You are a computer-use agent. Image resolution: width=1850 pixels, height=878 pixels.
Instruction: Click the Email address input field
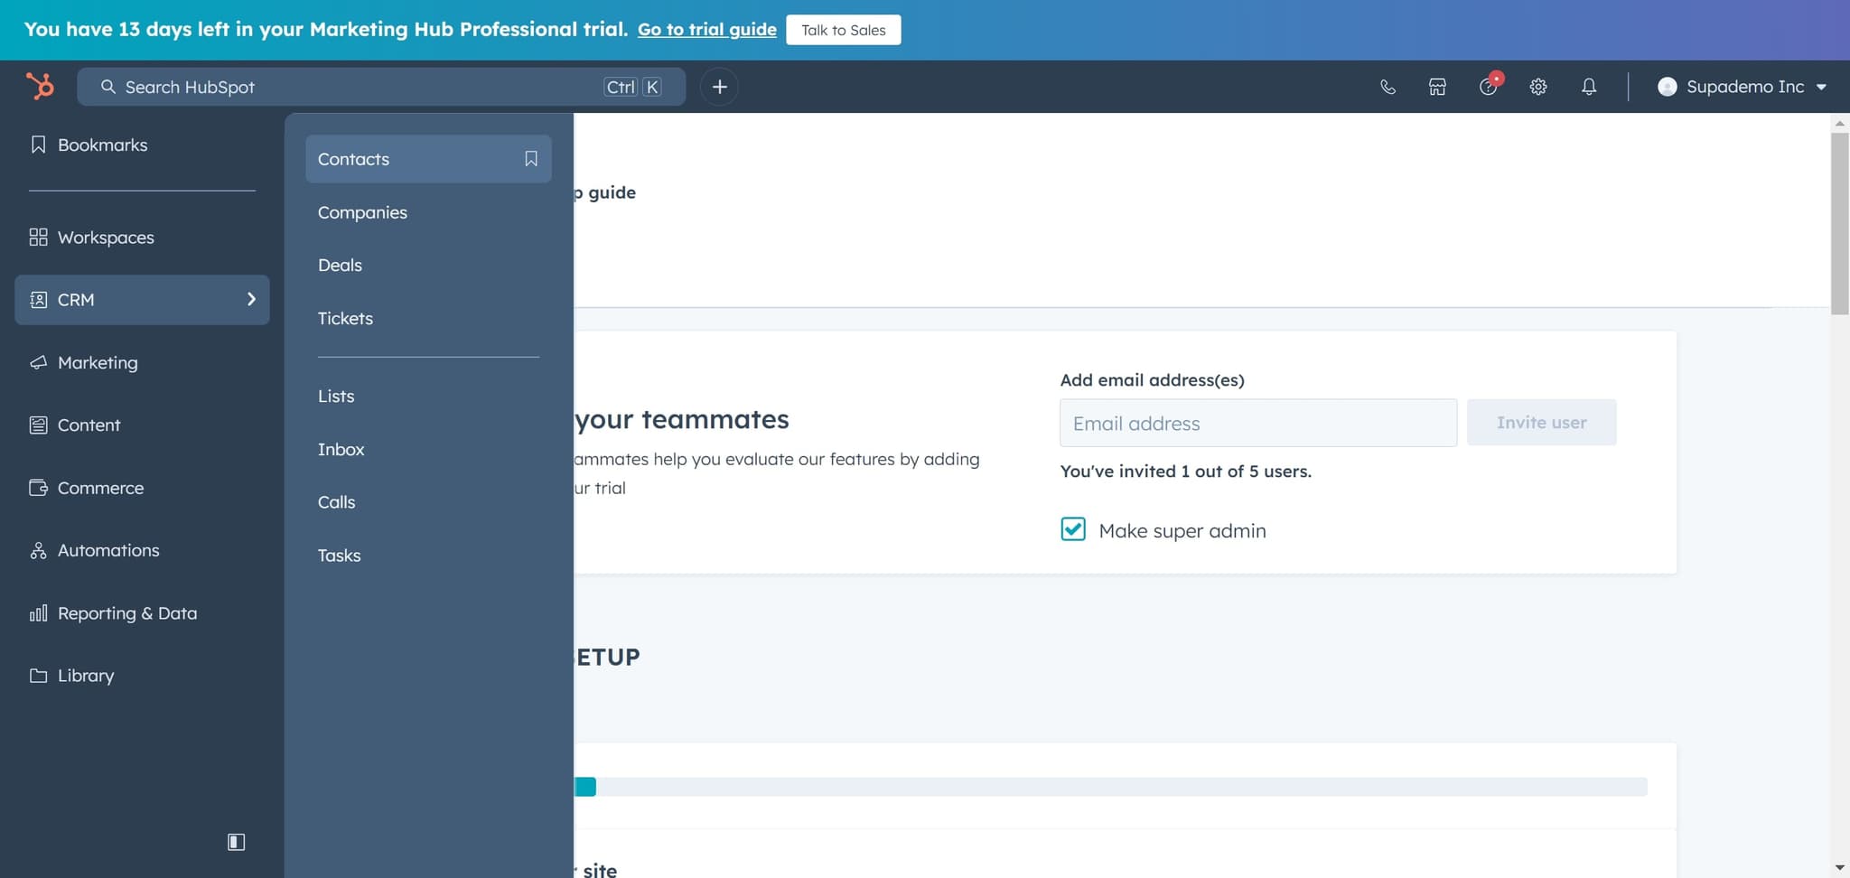[1257, 422]
